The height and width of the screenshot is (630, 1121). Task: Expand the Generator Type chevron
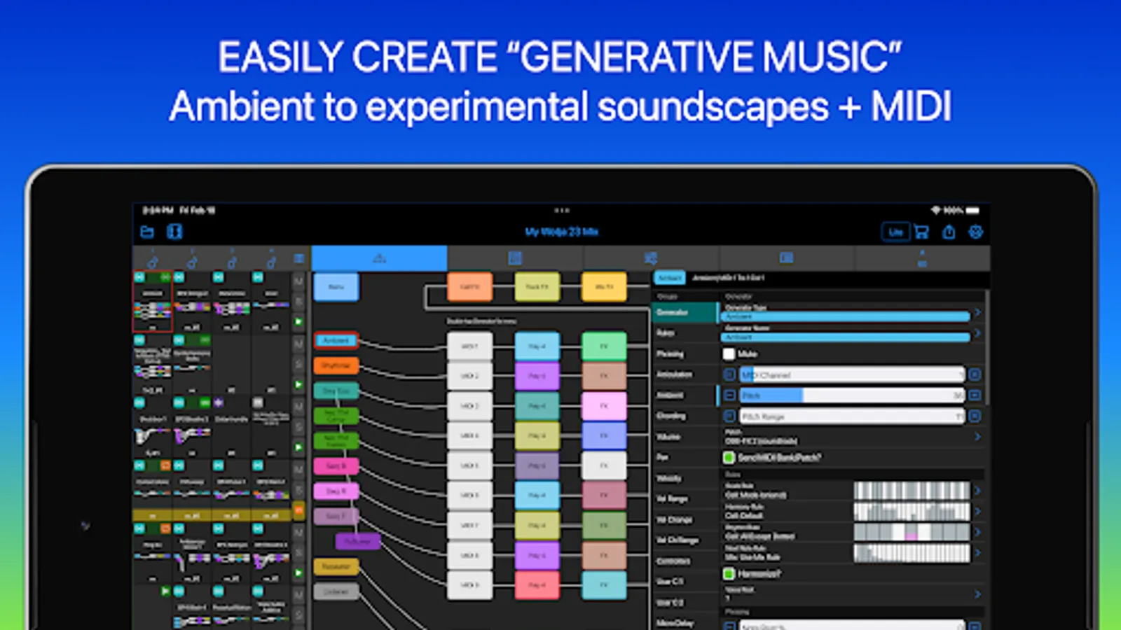pyautogui.click(x=977, y=312)
